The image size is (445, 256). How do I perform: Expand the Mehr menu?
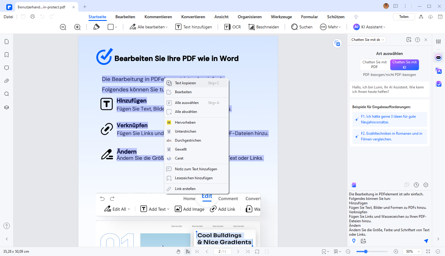pyautogui.click(x=330, y=27)
